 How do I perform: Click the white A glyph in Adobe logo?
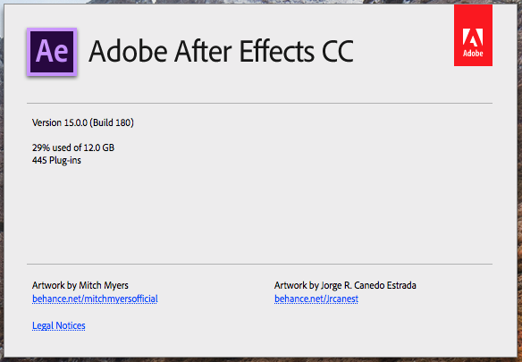pos(473,38)
